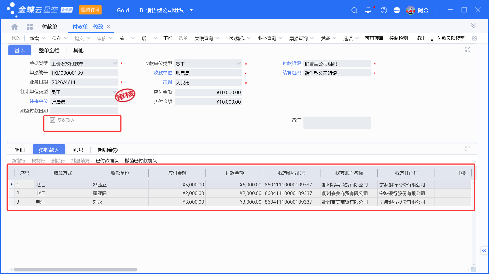The height and width of the screenshot is (274, 489).
Task: Click 可用预算 button
Action: coord(374,38)
